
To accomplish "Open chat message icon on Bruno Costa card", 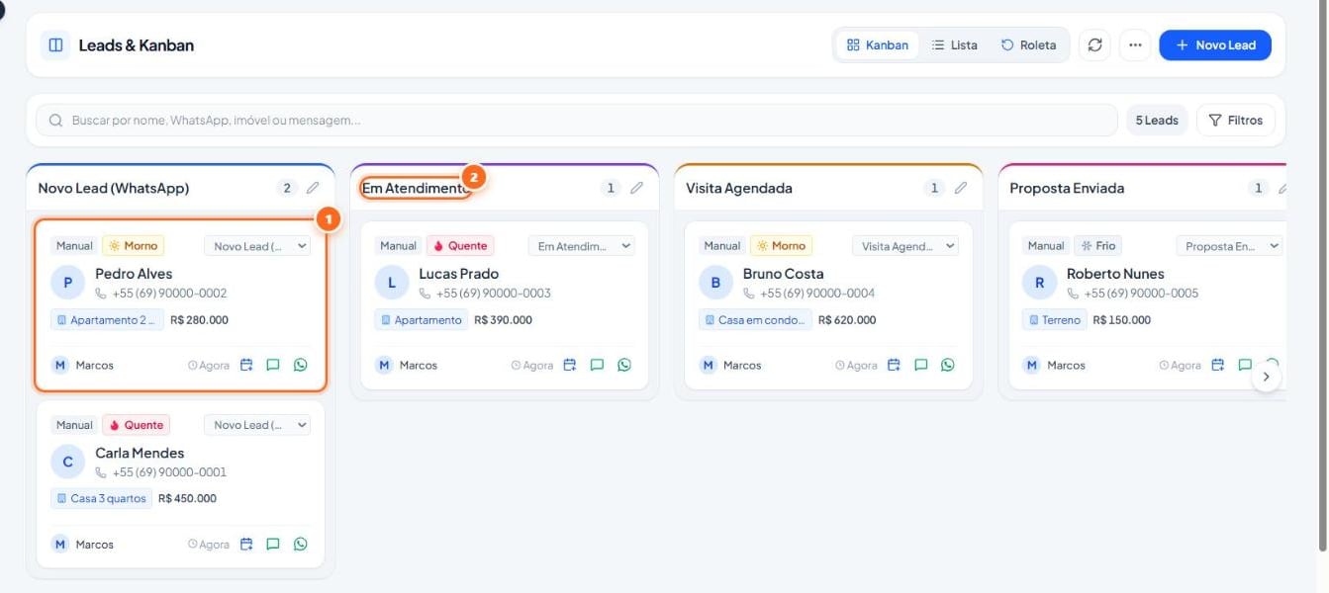I will click(x=920, y=365).
